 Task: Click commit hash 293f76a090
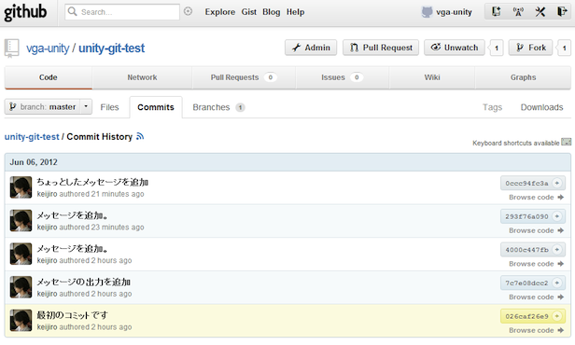526,216
